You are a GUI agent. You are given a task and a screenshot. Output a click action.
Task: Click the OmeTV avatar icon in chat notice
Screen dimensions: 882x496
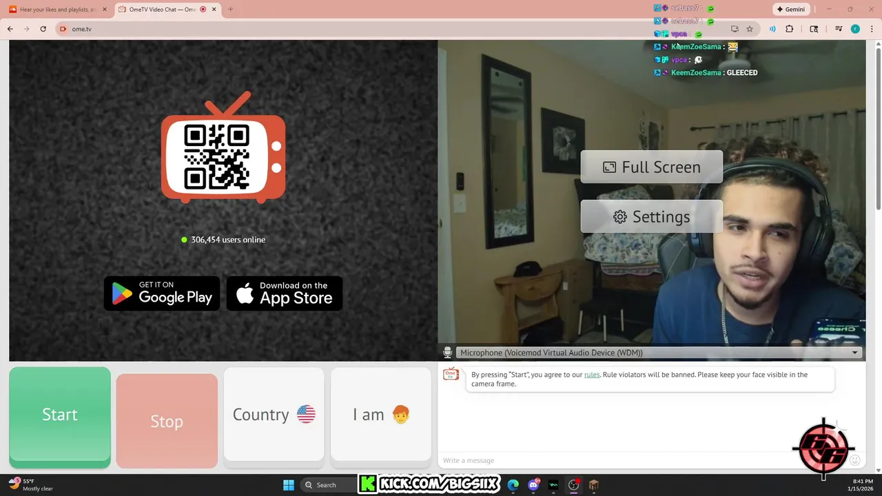coord(451,375)
